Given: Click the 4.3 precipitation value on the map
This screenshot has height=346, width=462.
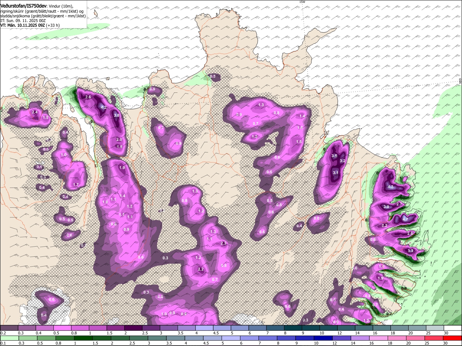Looking at the screenshot, I should [391, 187].
